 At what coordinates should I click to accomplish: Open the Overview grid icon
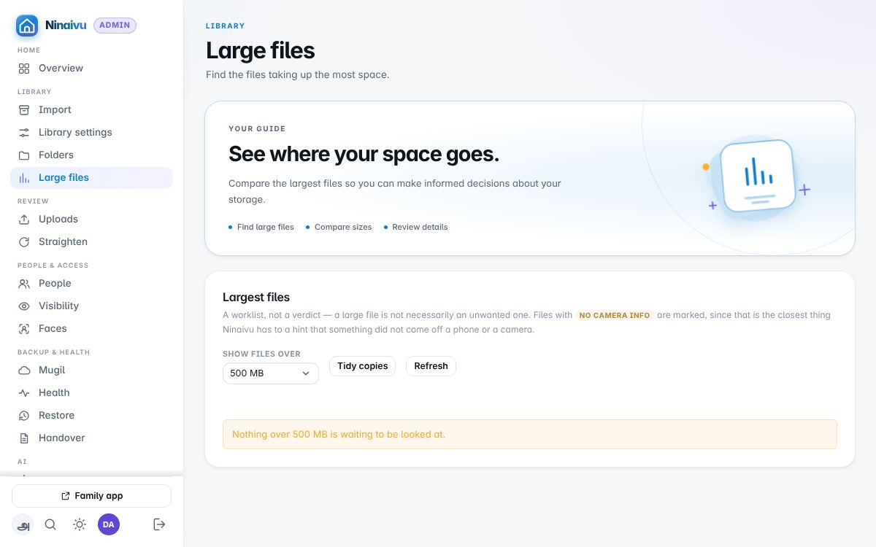pyautogui.click(x=24, y=69)
